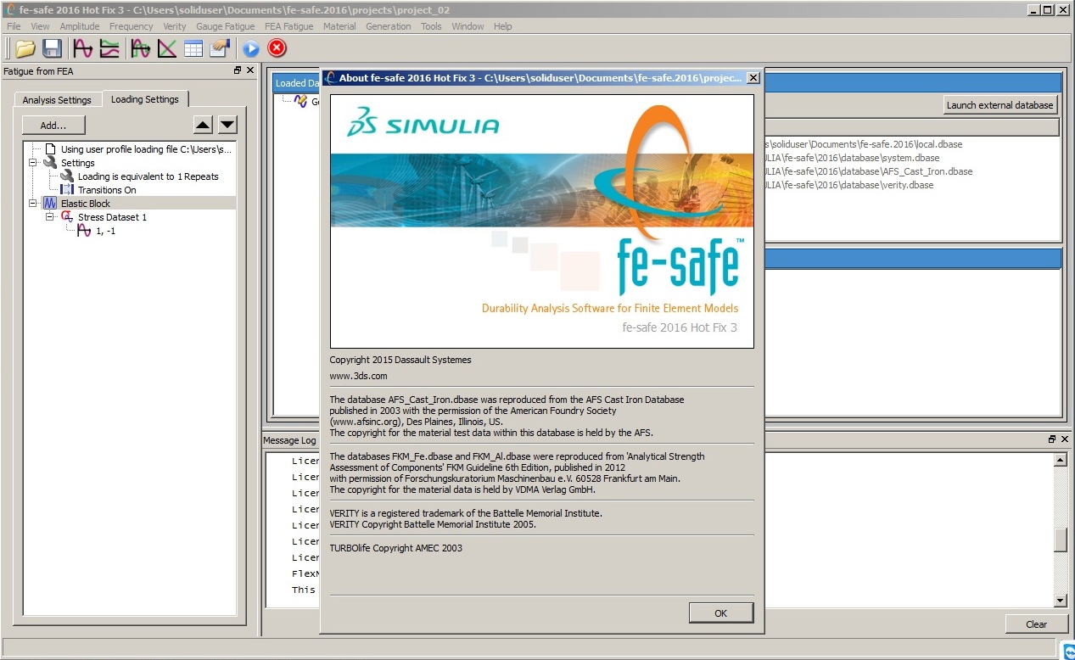Click the diagonal line cross-plot icon
This screenshot has width=1075, height=660.
click(x=167, y=48)
